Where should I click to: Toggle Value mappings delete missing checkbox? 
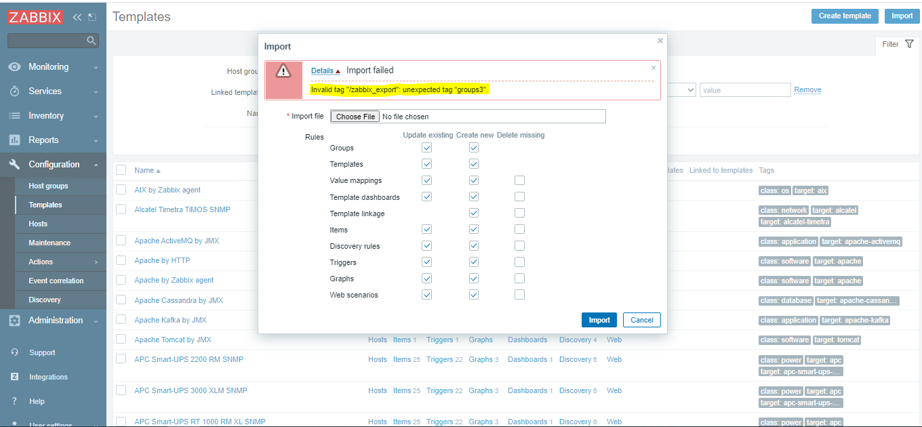(519, 180)
